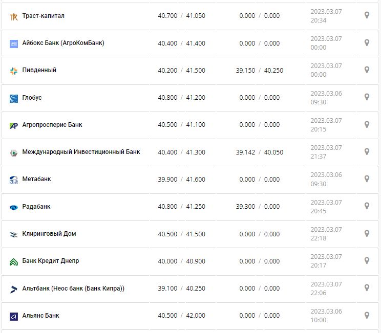Screen dimensions: 381x333
Task: Open Айбокс Банк (АгроКомБанк) page
Action: [x=63, y=43]
